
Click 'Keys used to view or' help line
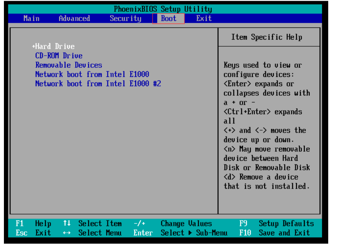coord(263,65)
